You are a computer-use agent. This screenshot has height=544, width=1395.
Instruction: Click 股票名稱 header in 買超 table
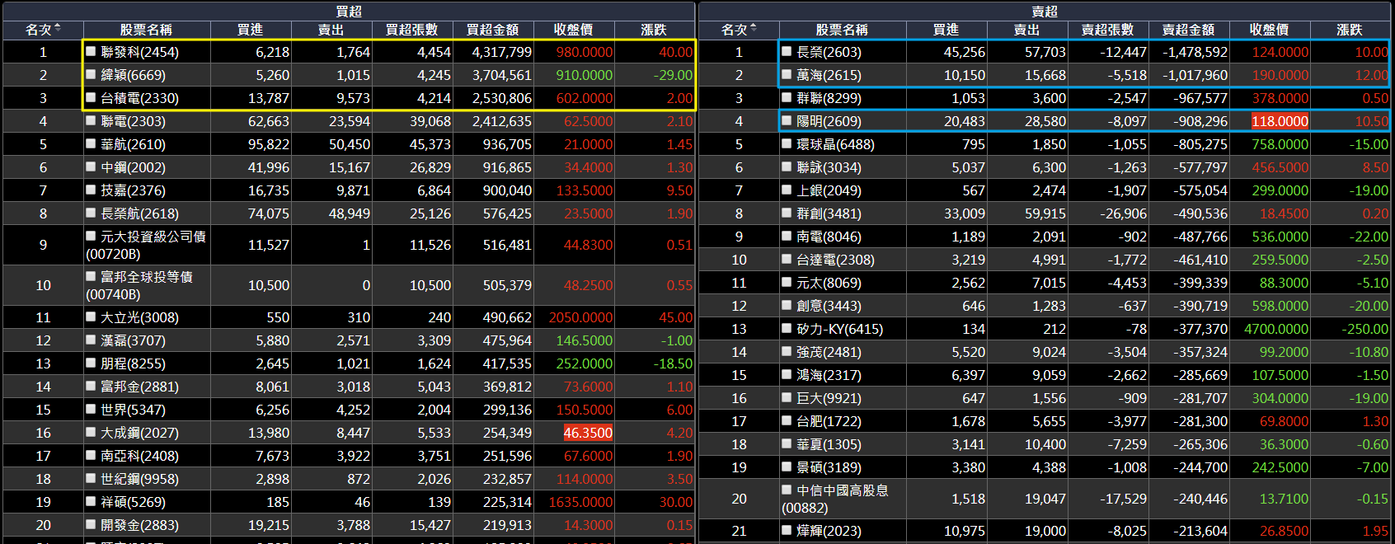(x=146, y=30)
